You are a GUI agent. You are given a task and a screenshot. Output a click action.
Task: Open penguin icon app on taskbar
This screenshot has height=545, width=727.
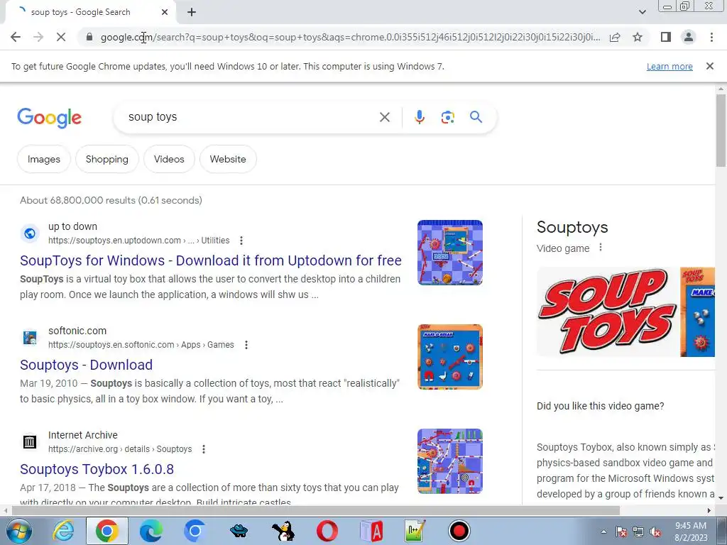[x=283, y=531]
